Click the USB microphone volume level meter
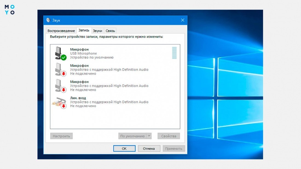This screenshot has height=169, width=301. pyautogui.click(x=174, y=53)
